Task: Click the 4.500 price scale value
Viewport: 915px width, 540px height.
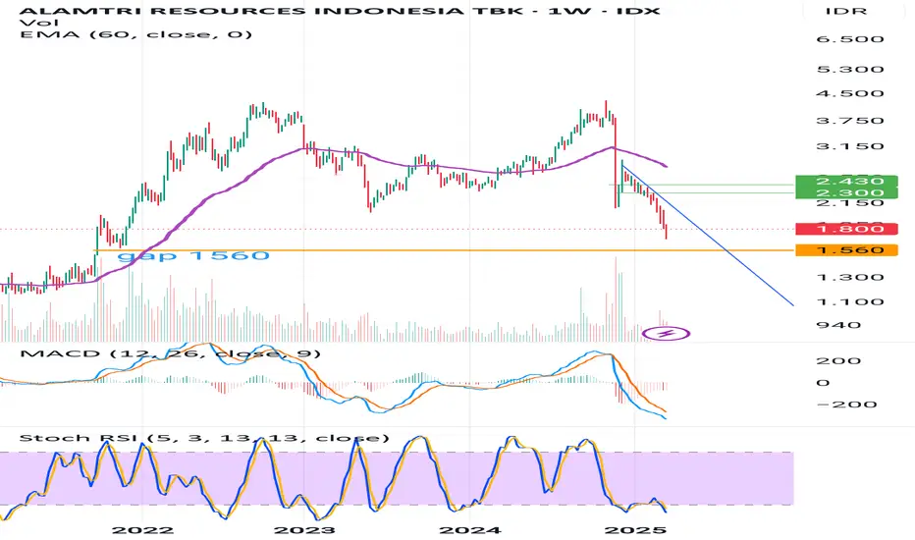Action: [x=850, y=93]
